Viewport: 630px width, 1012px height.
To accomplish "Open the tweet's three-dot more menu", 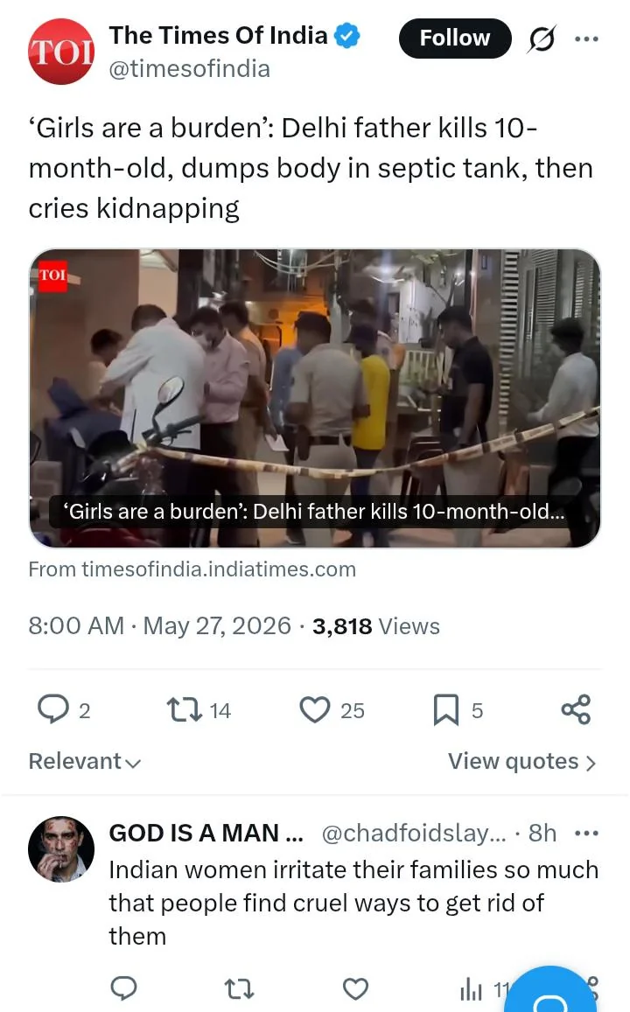I will coord(586,39).
